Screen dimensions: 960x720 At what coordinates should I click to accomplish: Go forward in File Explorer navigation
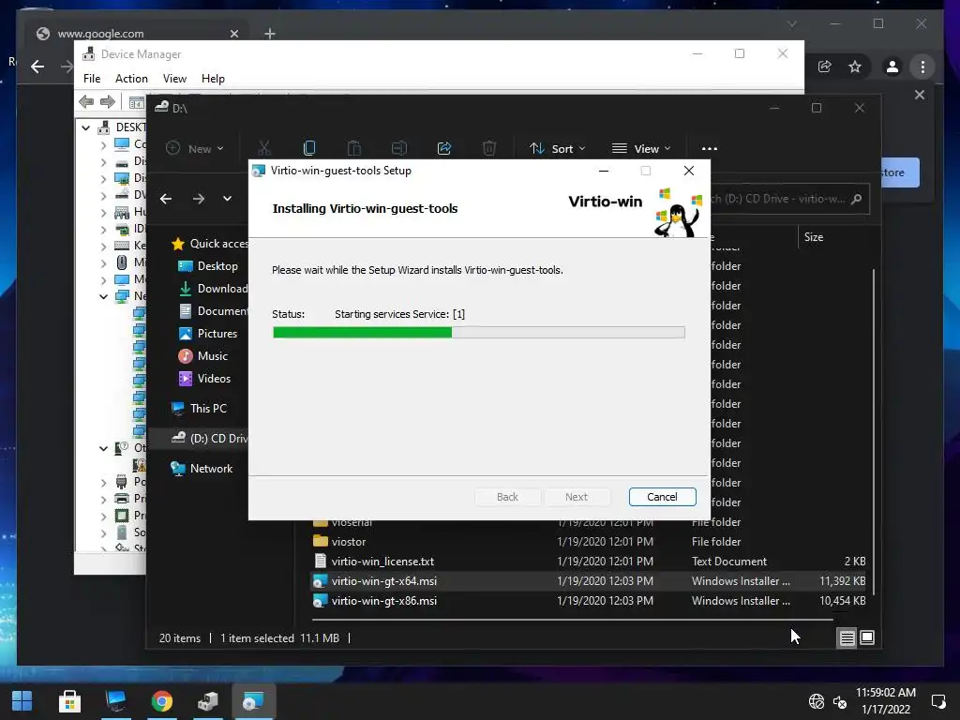click(x=199, y=199)
